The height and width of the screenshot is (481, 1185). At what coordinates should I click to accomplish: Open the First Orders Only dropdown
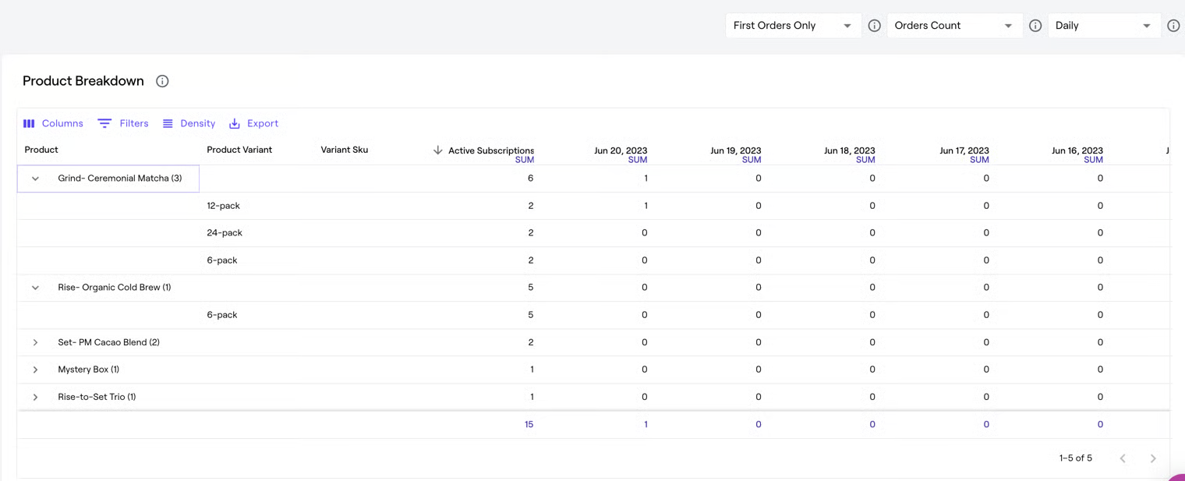pos(792,26)
